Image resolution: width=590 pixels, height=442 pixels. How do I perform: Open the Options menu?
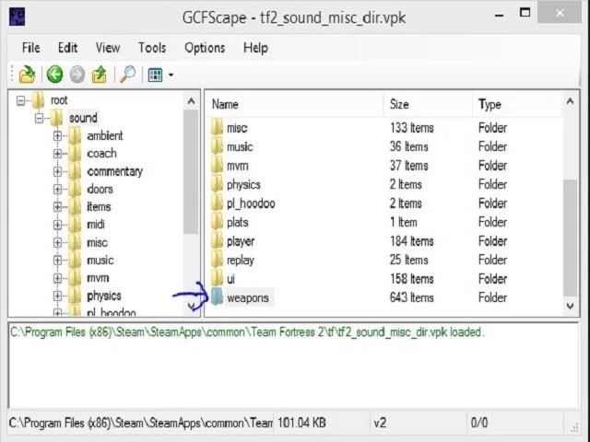(x=205, y=48)
